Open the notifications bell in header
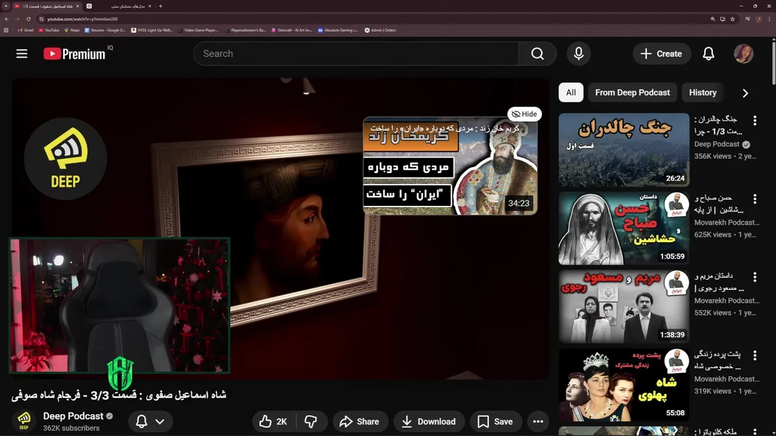This screenshot has height=436, width=776. (708, 54)
